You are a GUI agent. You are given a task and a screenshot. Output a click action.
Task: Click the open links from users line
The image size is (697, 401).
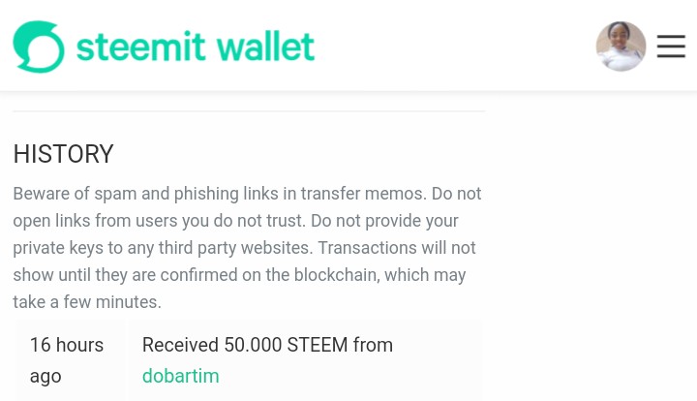[235, 221]
